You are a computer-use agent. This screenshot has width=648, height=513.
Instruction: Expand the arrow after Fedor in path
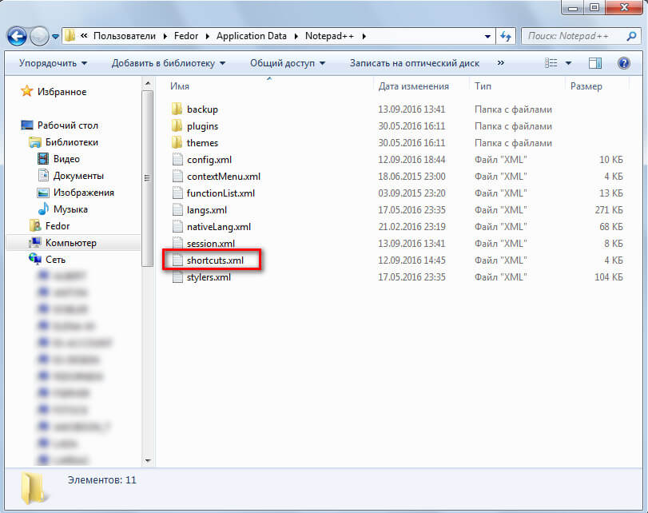pos(208,37)
